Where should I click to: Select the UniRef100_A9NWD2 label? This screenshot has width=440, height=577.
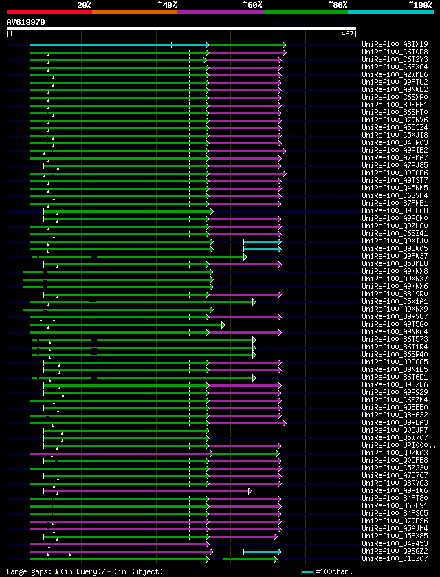coord(395,89)
